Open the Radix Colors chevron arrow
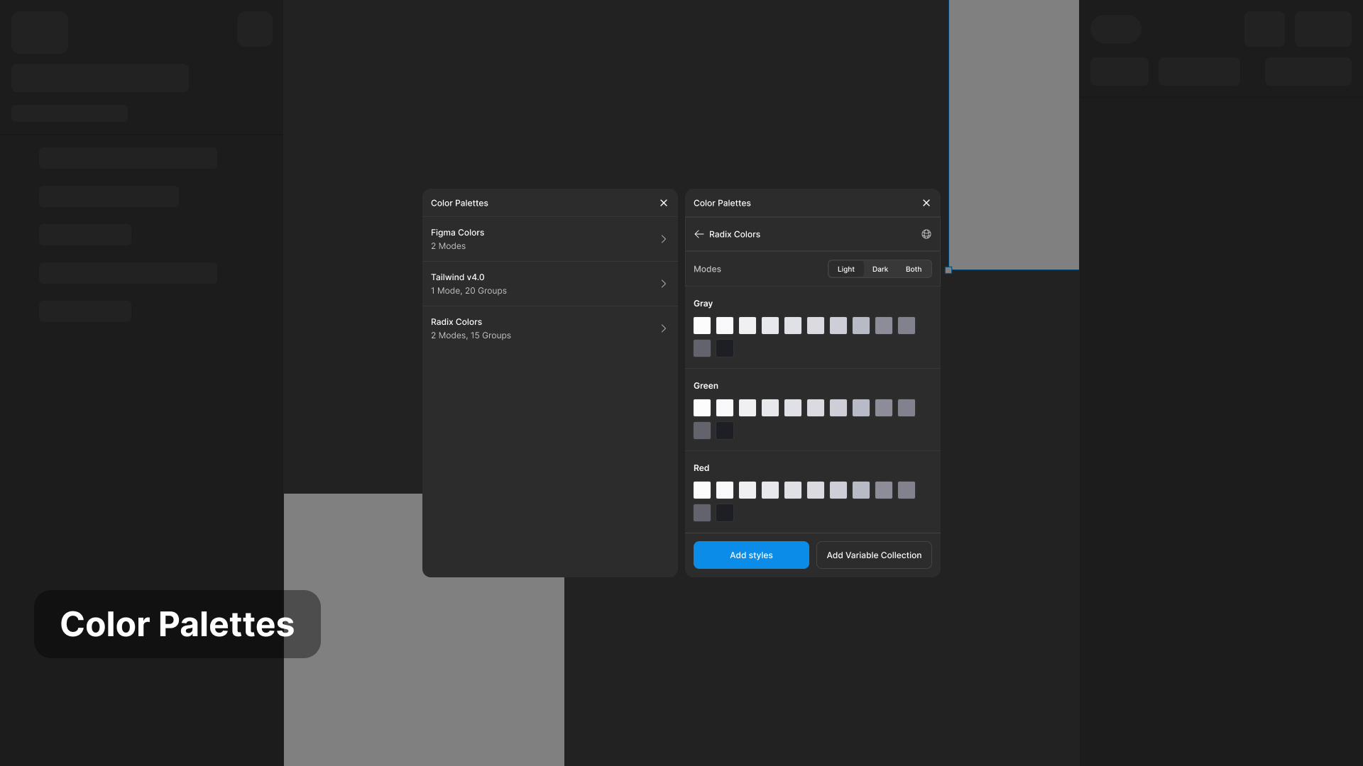 pyautogui.click(x=664, y=328)
